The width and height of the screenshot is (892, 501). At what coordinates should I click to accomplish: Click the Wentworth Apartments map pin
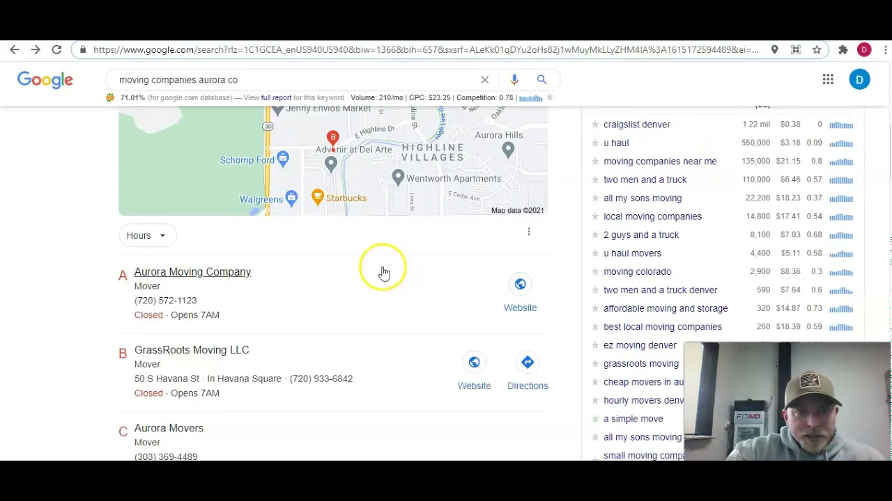pos(398,177)
